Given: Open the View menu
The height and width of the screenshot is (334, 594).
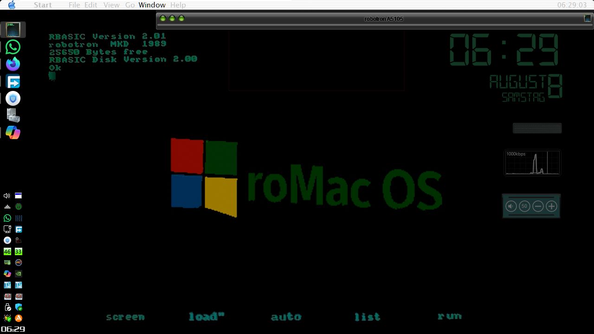Looking at the screenshot, I should pyautogui.click(x=111, y=5).
